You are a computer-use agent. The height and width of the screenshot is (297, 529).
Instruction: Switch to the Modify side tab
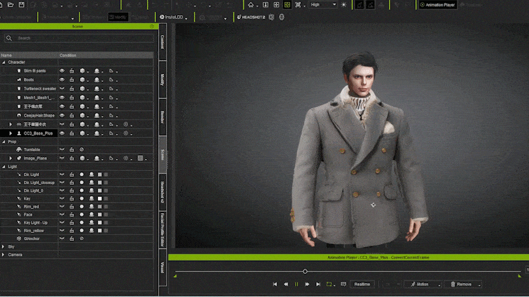click(x=162, y=81)
